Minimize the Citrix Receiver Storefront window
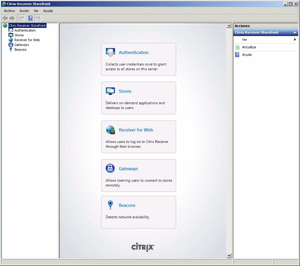This screenshot has width=300, height=266. click(286, 4)
